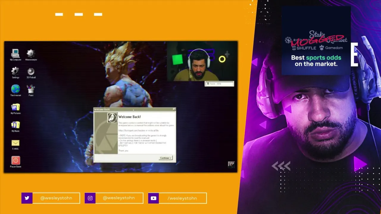Open the Friends list bar
The image size is (381, 214).
pos(219,84)
